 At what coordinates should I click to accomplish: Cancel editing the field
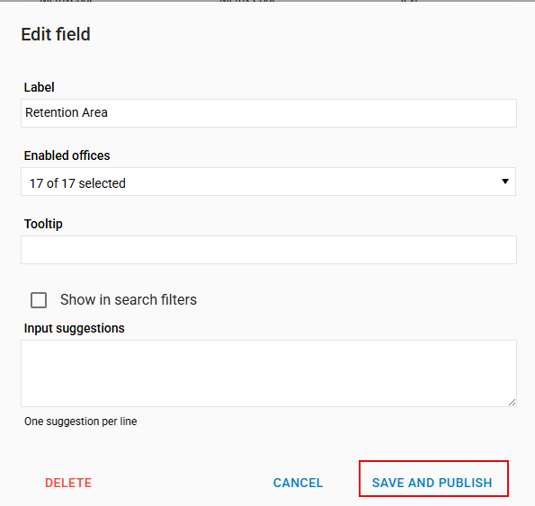298,483
